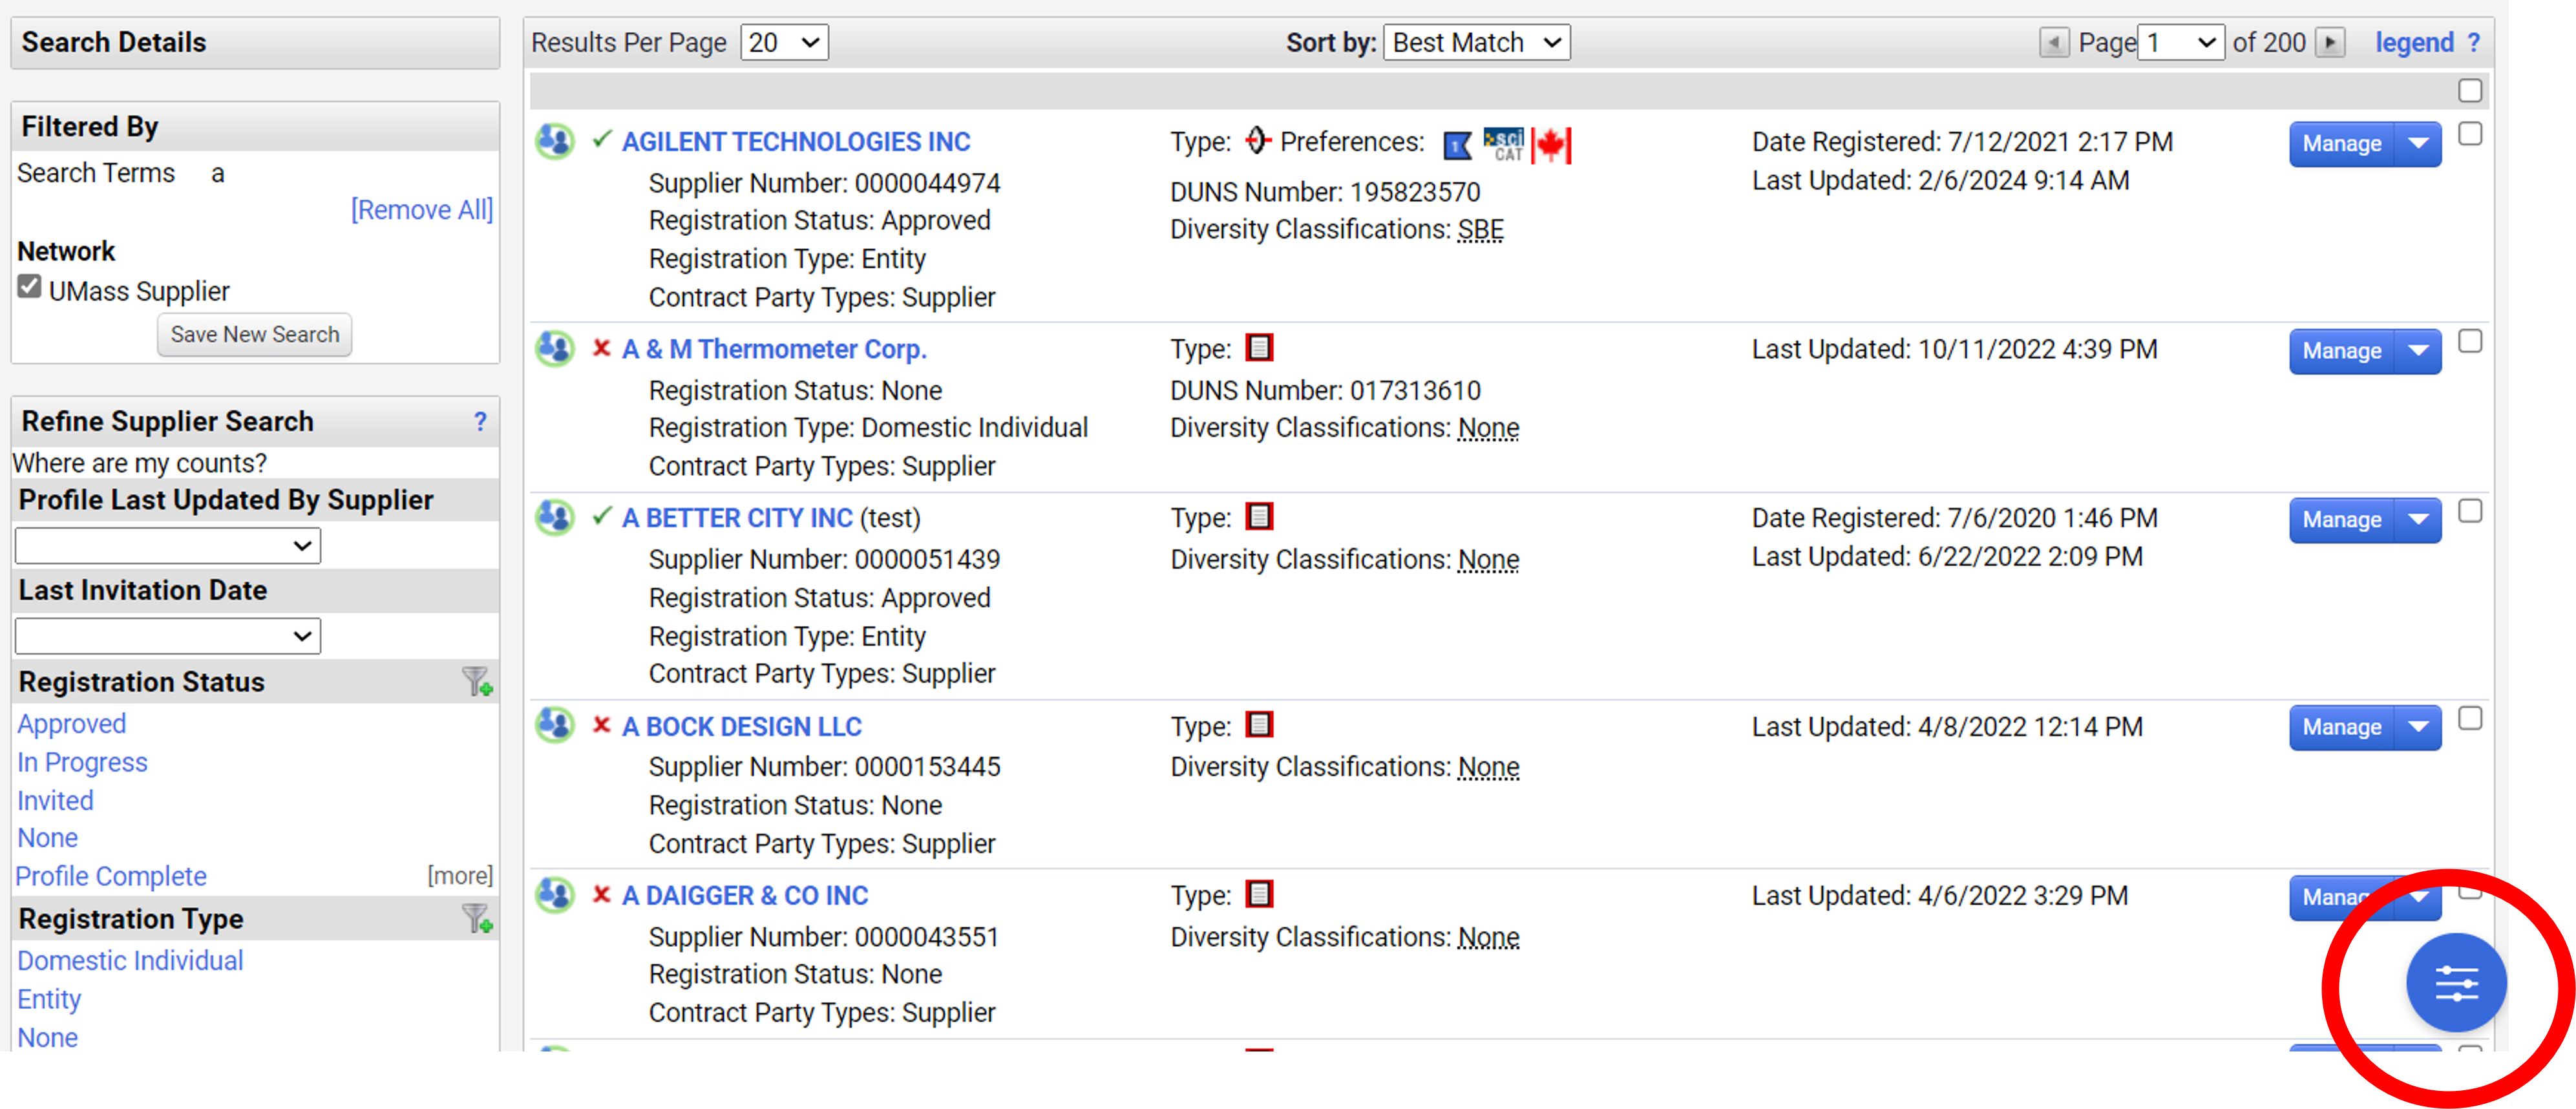
Task: Click red X status for A DAIGGER & CO INC
Action: coord(601,894)
